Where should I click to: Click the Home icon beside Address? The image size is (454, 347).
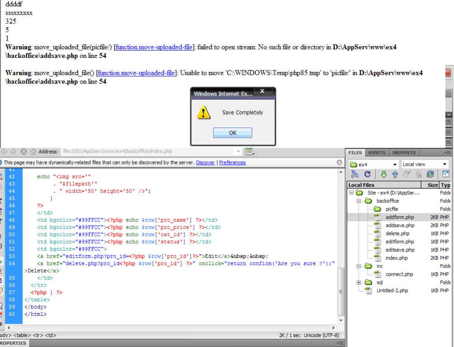33,151
